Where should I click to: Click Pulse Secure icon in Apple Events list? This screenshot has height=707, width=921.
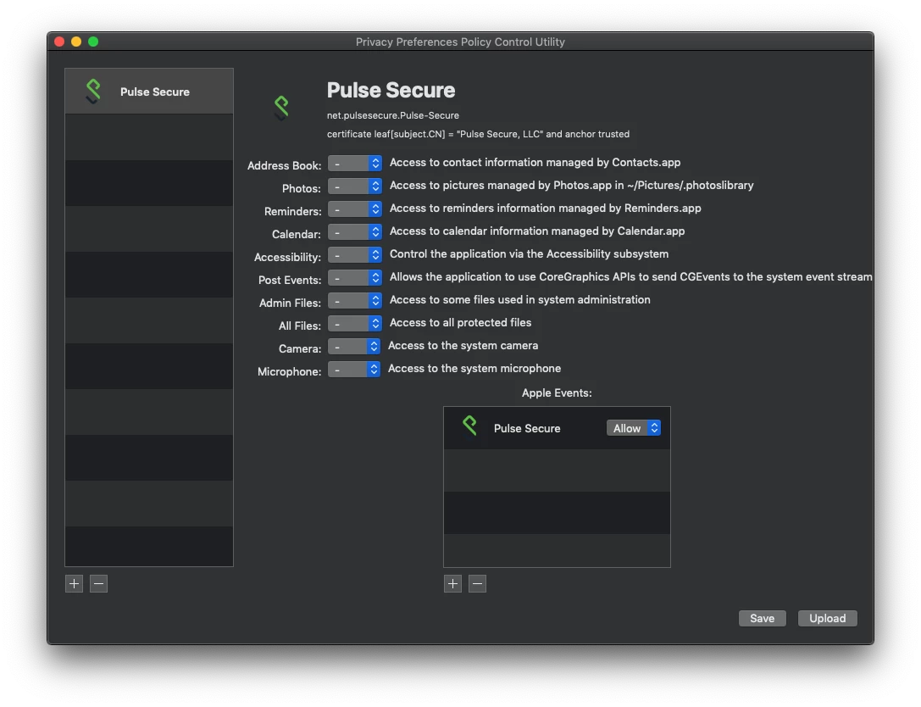pyautogui.click(x=469, y=426)
